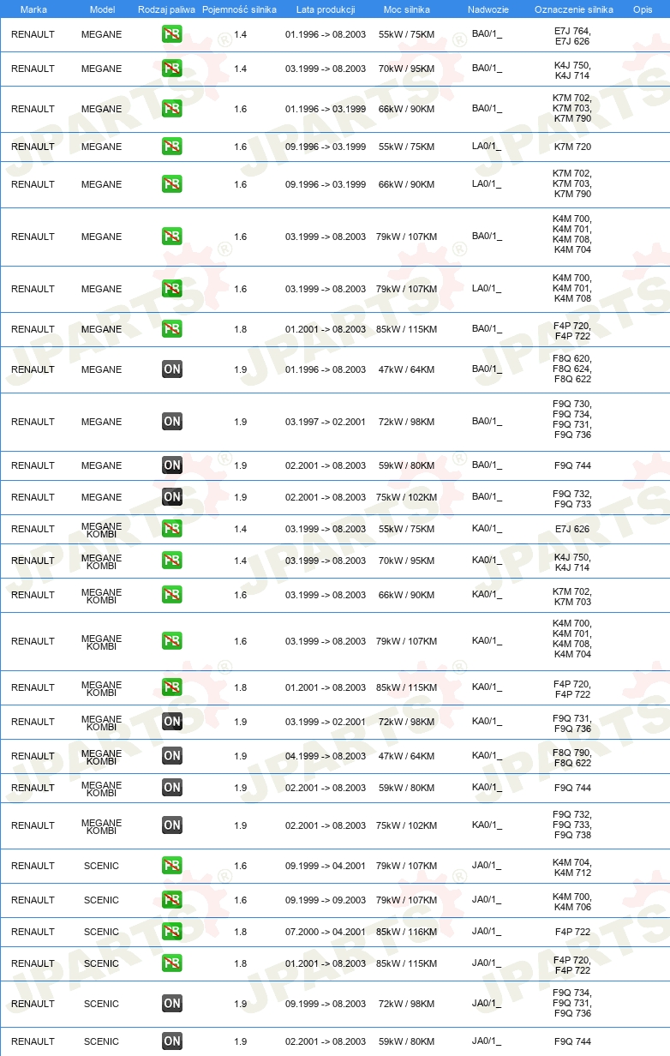
Task: Select the engine codes F8Q 790, F8Q 622
Action: point(572,758)
